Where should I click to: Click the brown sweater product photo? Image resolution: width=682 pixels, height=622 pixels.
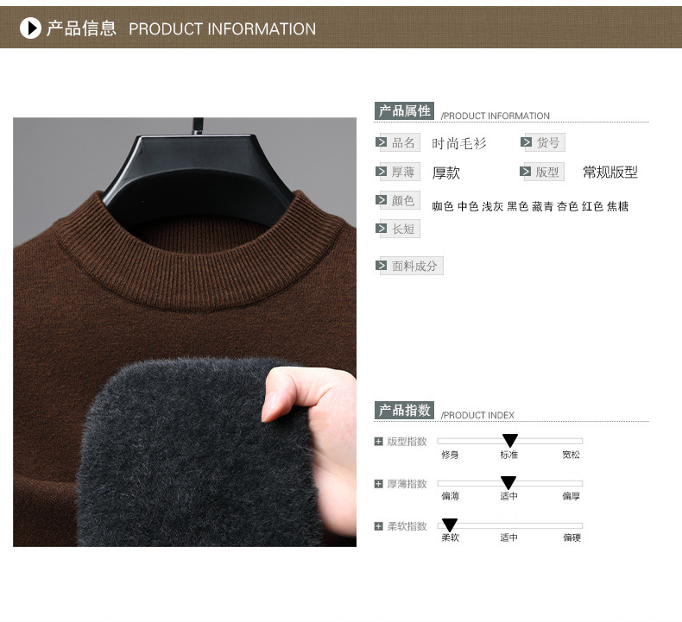click(x=185, y=332)
